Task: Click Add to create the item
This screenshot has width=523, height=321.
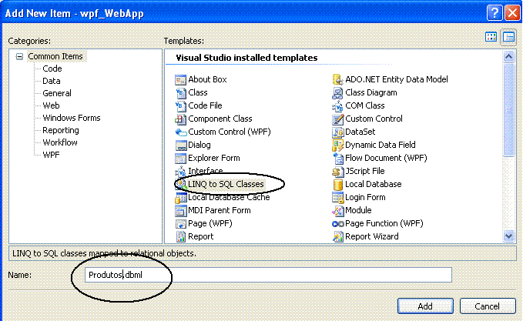Action: point(425,306)
